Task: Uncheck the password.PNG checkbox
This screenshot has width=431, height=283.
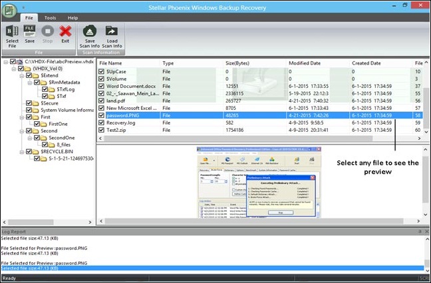Action: click(101, 115)
